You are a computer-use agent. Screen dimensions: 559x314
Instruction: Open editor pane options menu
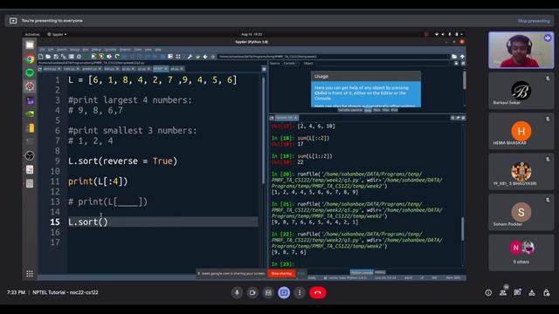click(x=264, y=69)
